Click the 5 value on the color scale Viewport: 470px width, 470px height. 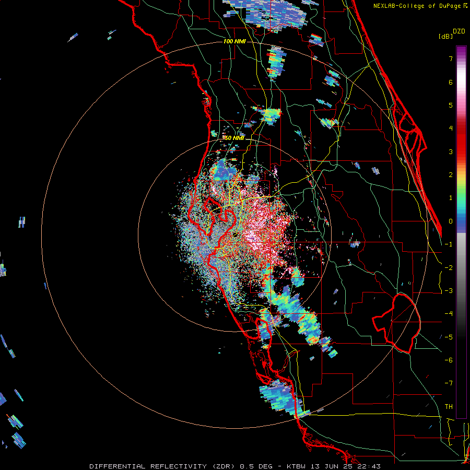pos(451,105)
